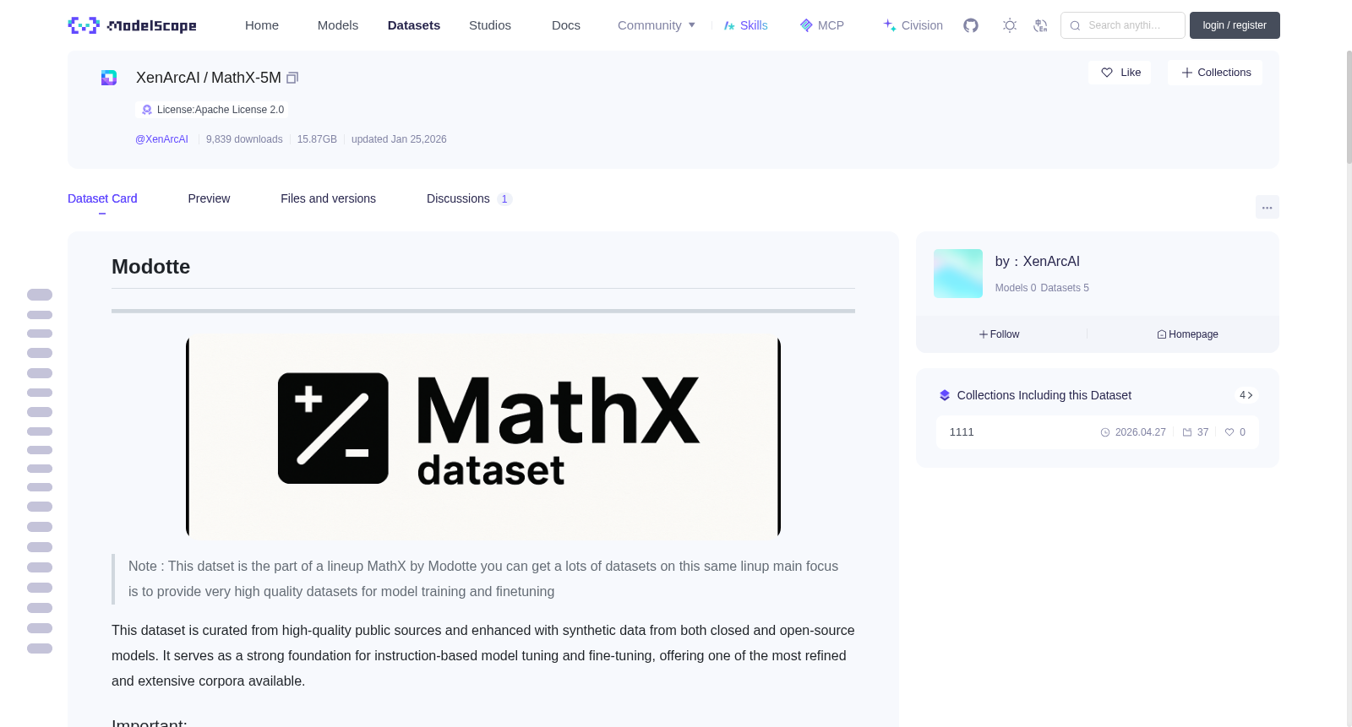The width and height of the screenshot is (1352, 727).
Task: Open the Docs nav link
Action: (x=566, y=25)
